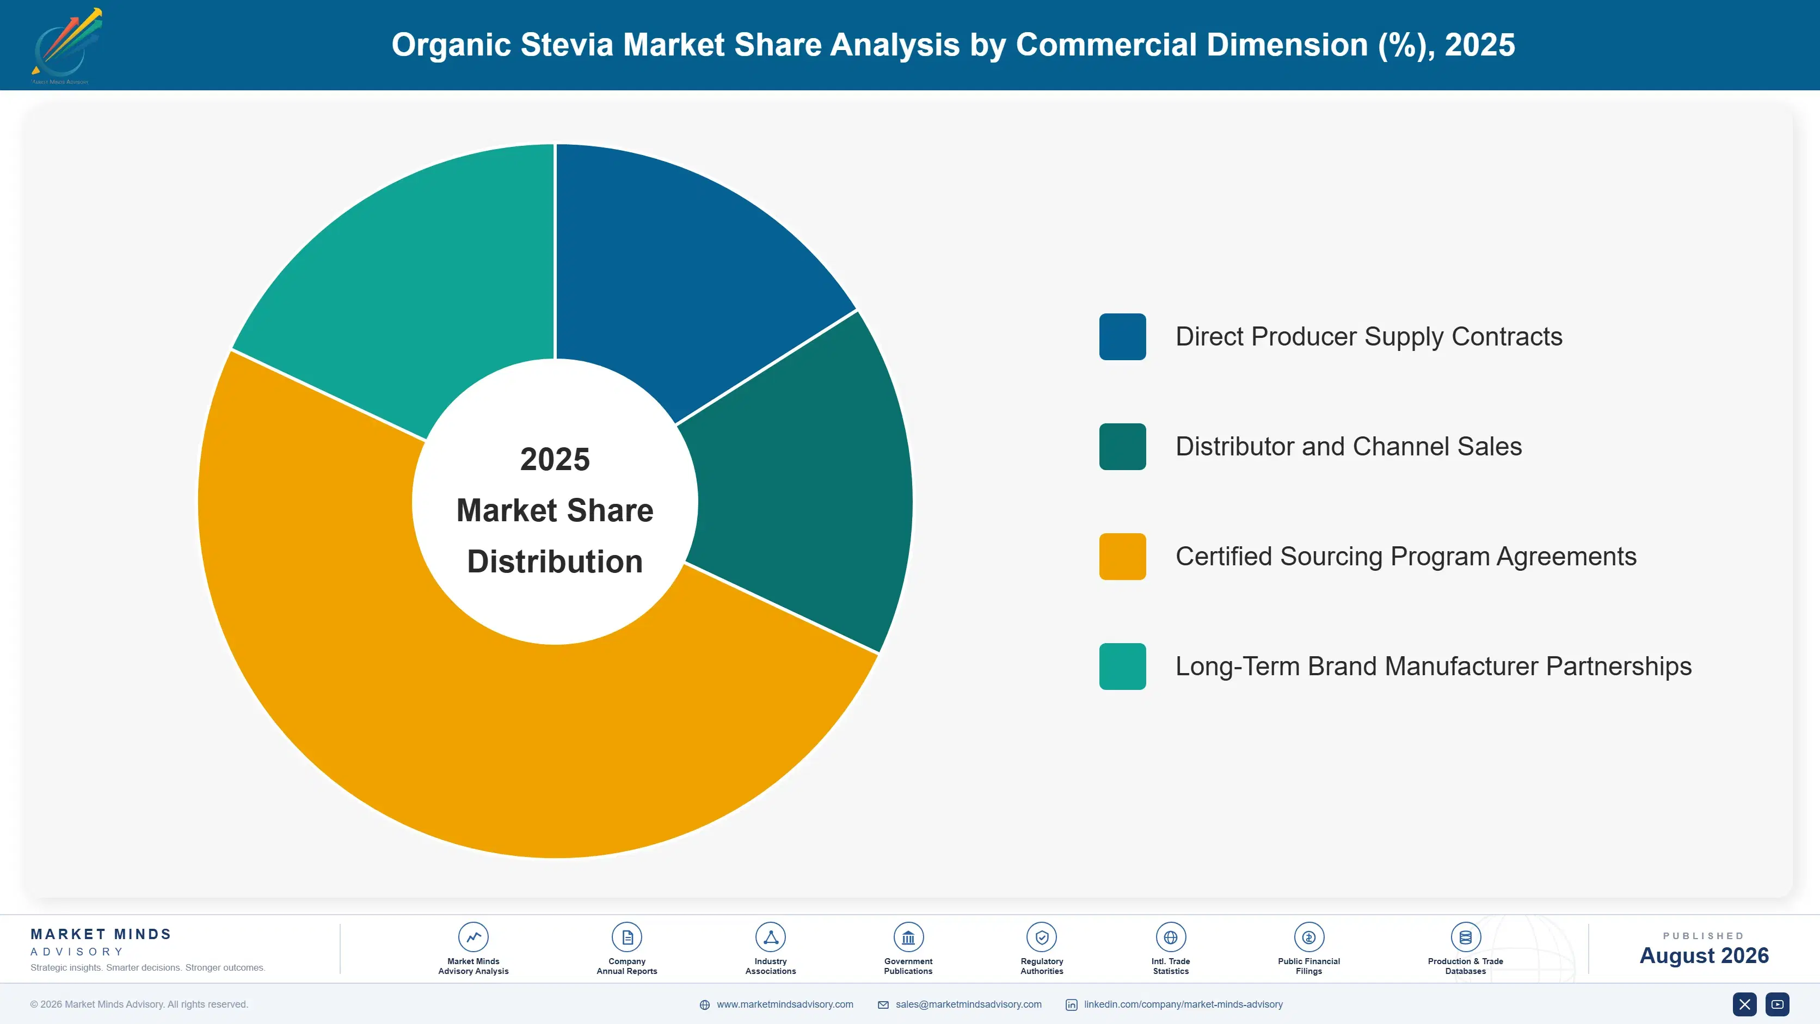The image size is (1820, 1024).
Task: Click the Regulatory Authorities shield icon
Action: coord(1041,937)
